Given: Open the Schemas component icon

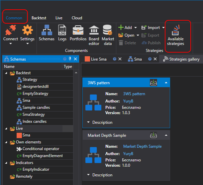Looking at the screenshot, I should pos(47,30).
